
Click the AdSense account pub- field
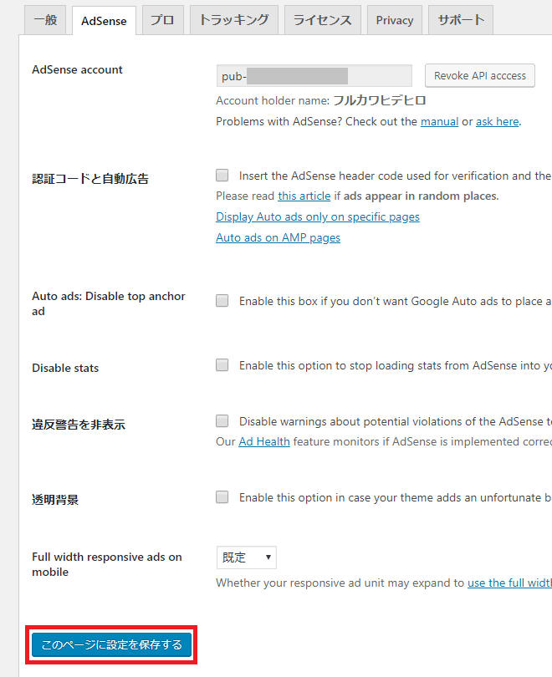pyautogui.click(x=314, y=76)
